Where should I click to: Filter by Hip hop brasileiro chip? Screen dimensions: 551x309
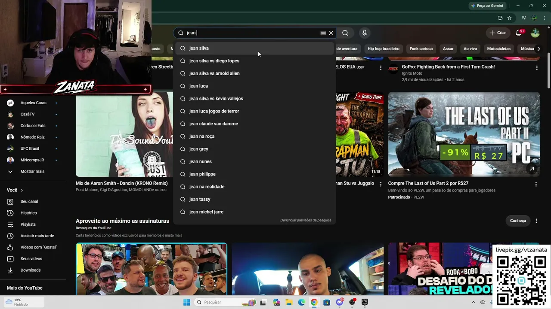pyautogui.click(x=384, y=48)
